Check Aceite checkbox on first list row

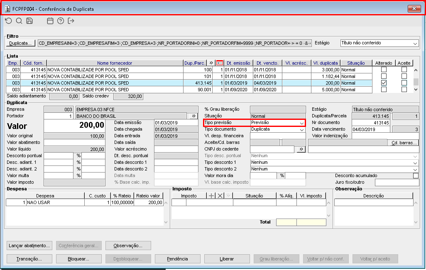click(404, 70)
